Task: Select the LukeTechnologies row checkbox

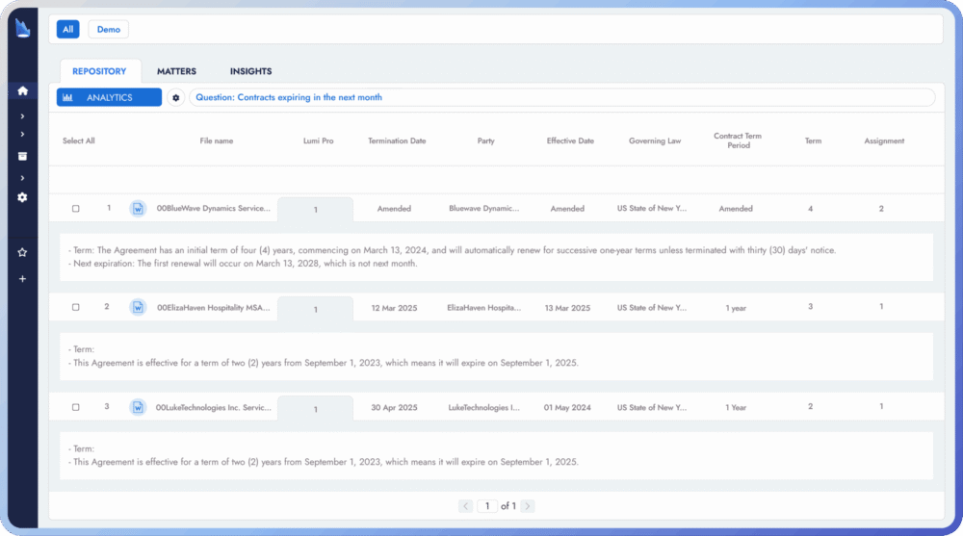Action: (75, 407)
